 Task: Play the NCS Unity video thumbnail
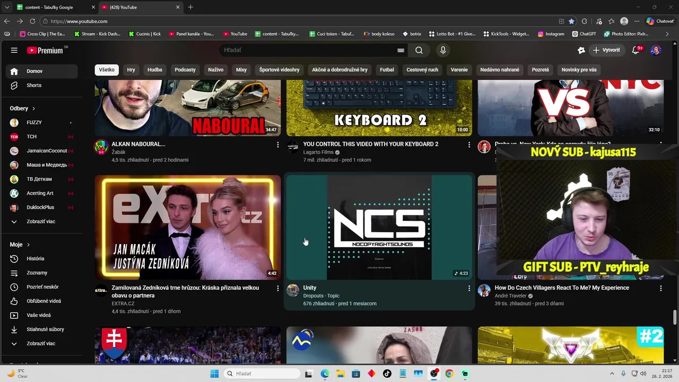click(379, 228)
